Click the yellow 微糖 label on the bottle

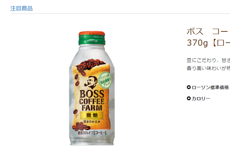pos(92,115)
